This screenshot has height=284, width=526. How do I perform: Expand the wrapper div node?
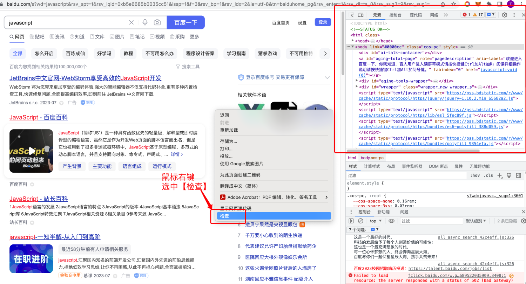357,86
